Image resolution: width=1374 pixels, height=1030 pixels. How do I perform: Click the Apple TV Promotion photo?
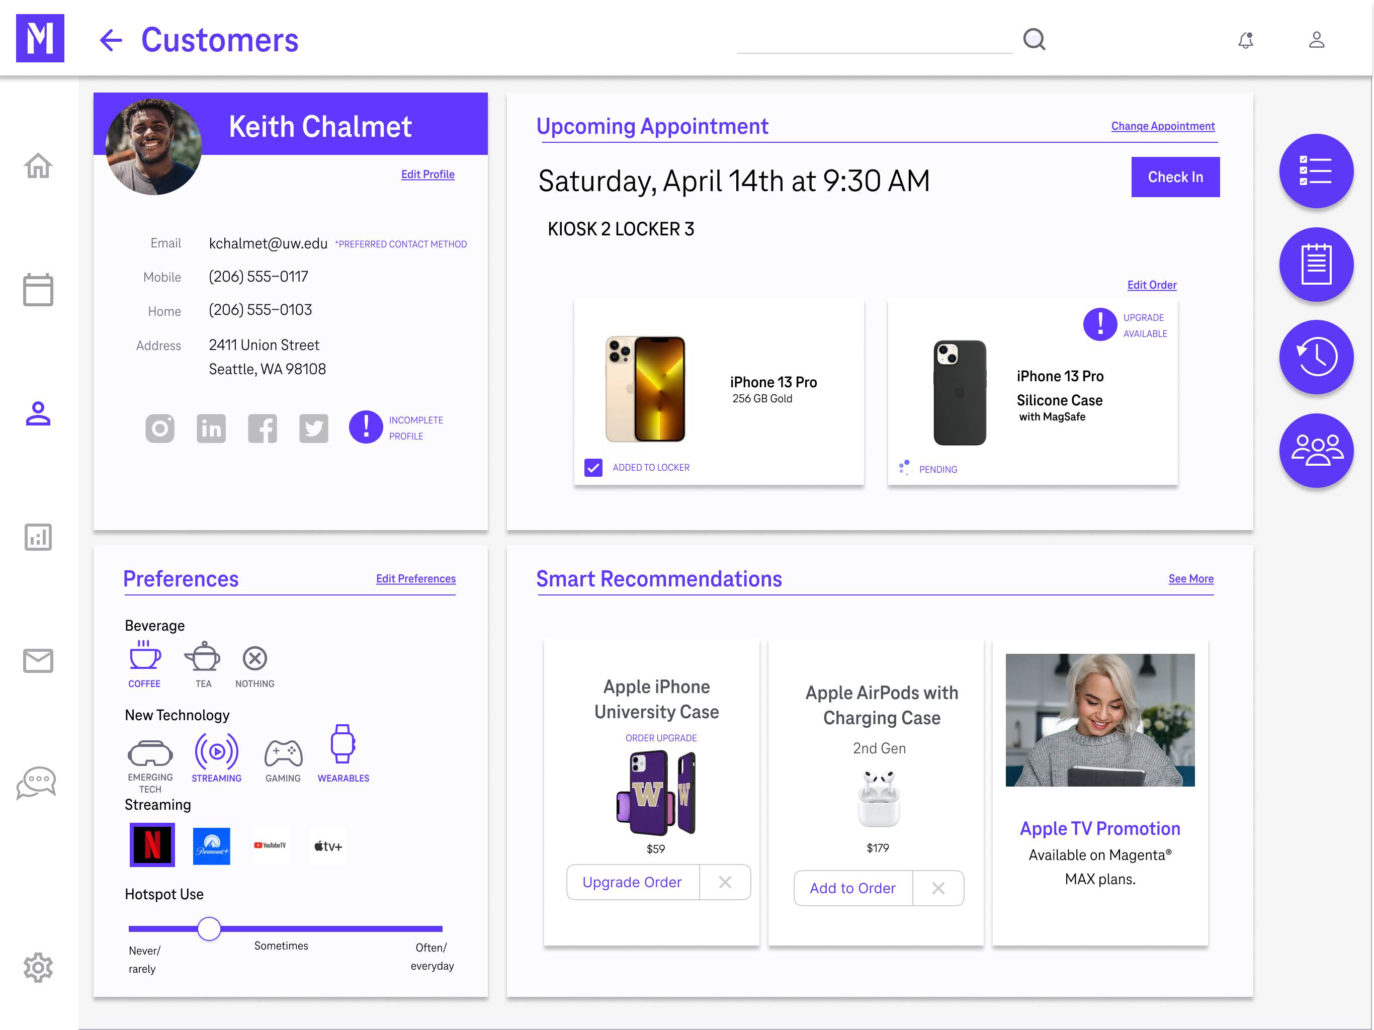click(x=1099, y=719)
